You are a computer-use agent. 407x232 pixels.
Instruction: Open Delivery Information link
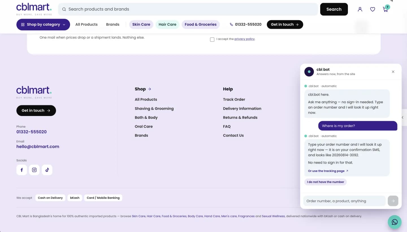242,109
